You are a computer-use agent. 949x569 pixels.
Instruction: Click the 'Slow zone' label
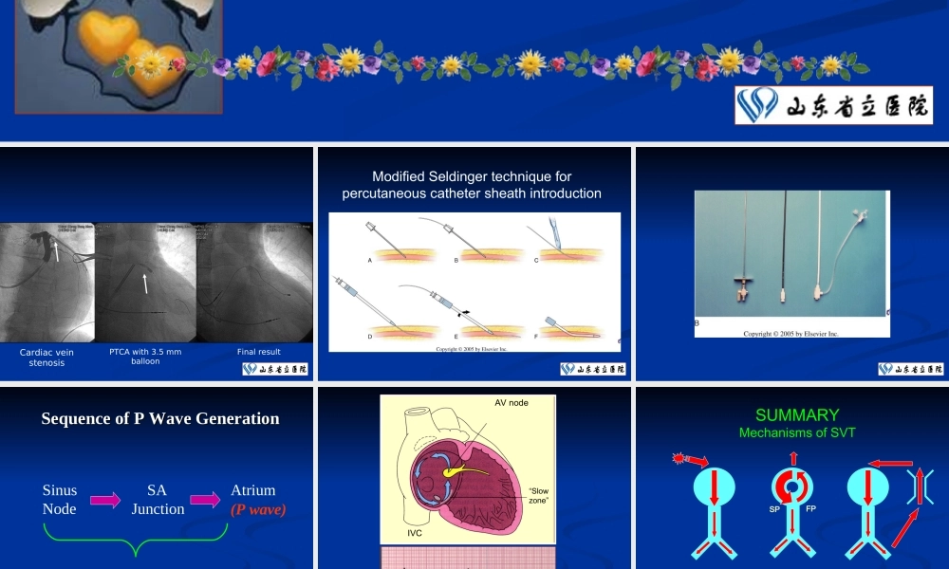(x=538, y=496)
